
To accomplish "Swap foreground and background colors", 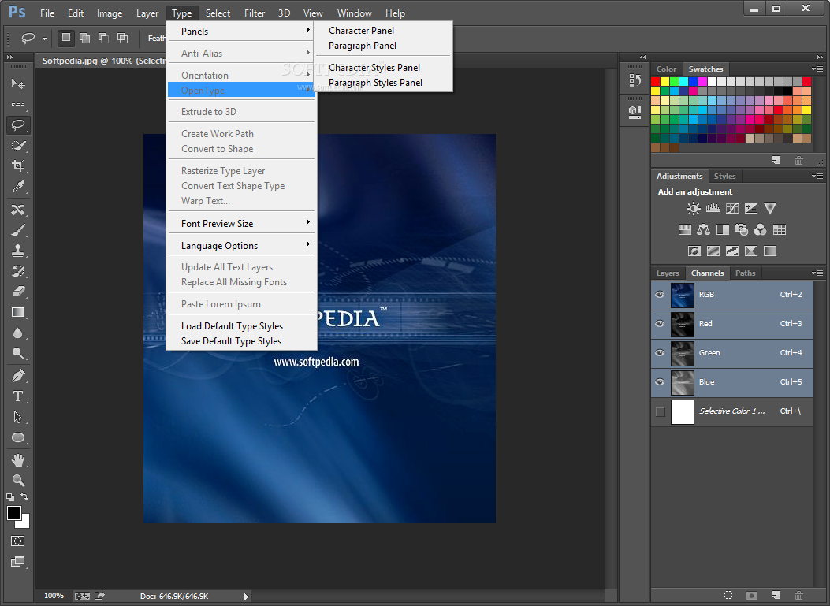I will pyautogui.click(x=24, y=496).
